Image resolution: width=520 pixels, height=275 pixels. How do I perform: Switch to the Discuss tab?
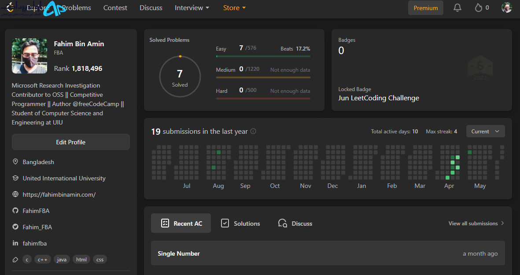[x=295, y=224]
